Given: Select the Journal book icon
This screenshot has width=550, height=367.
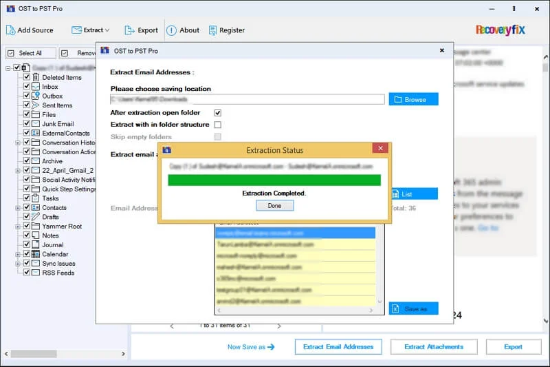Looking at the screenshot, I should [36, 244].
